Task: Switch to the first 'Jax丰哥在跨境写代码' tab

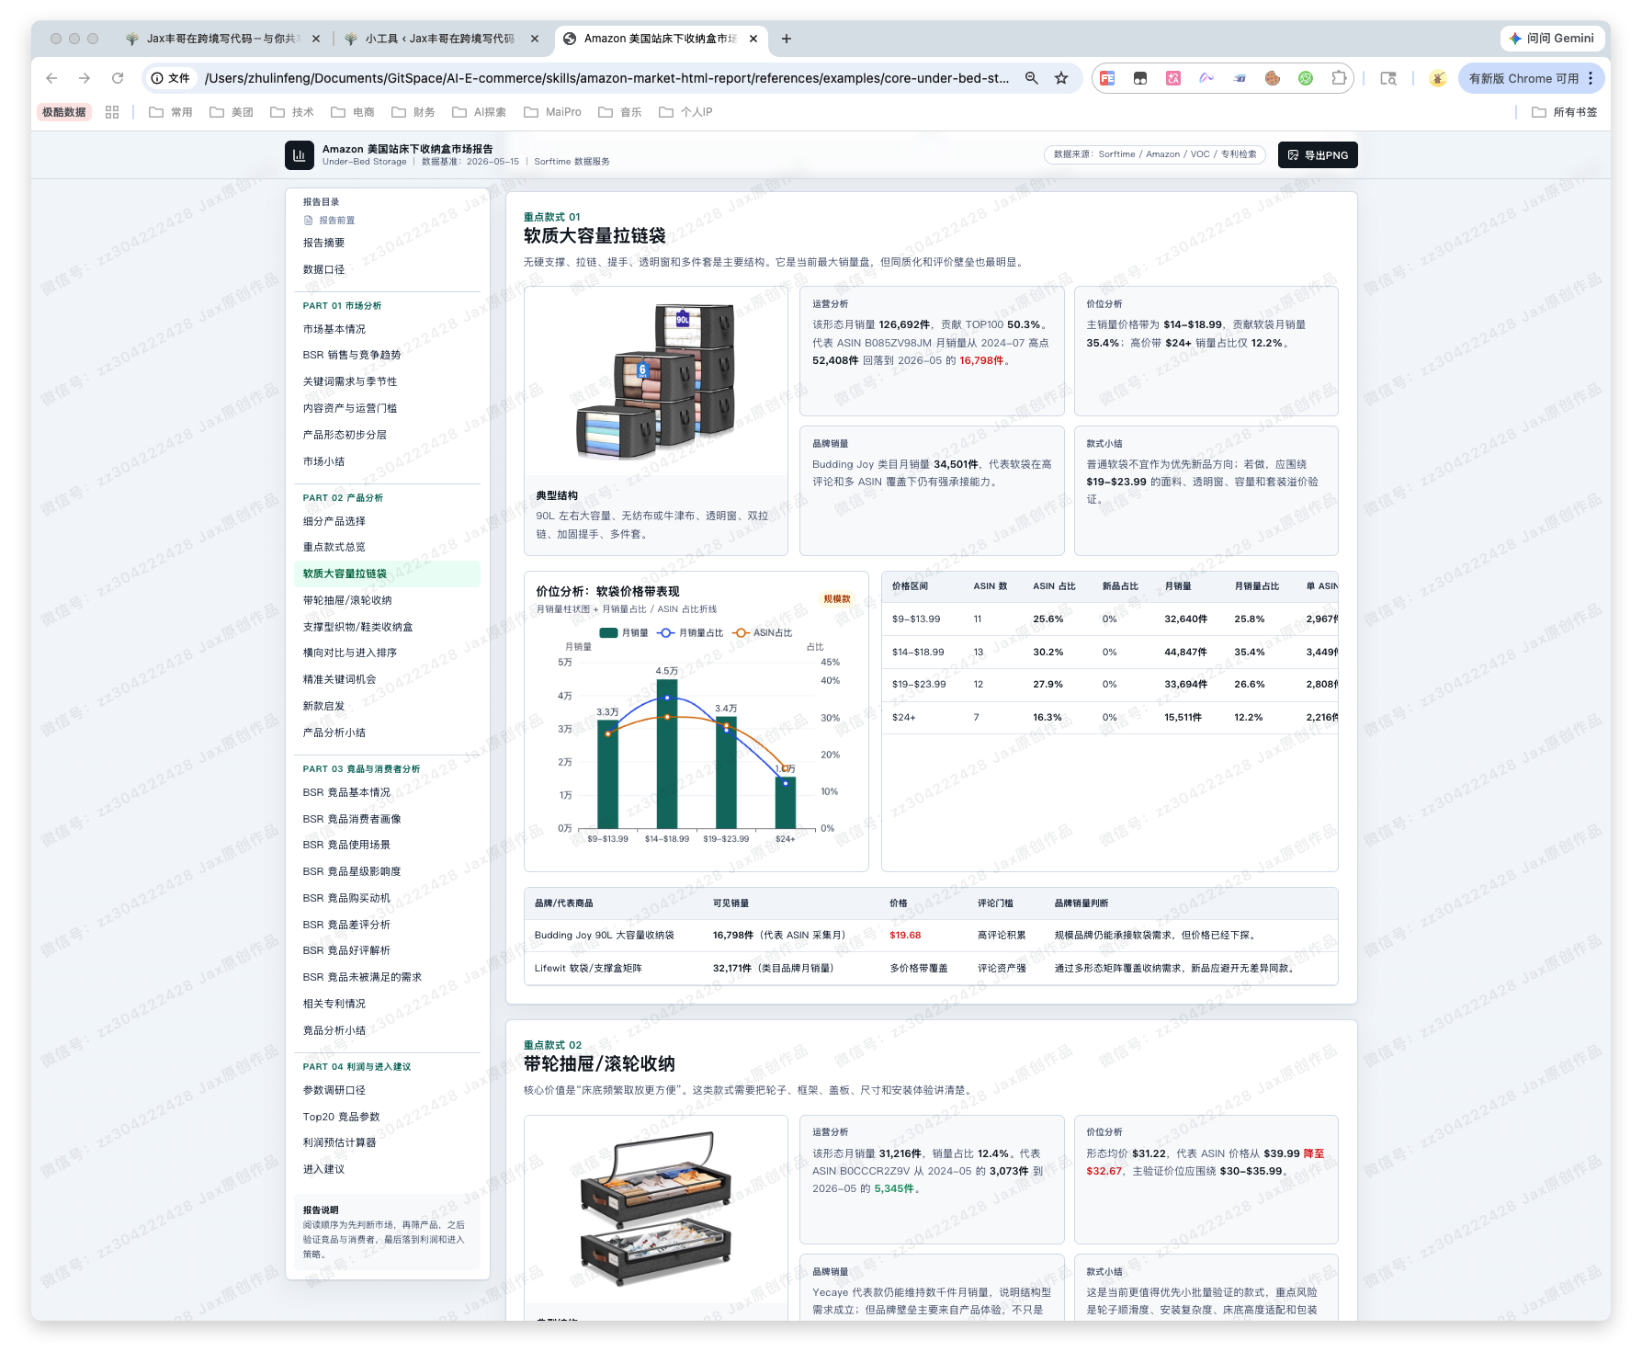Action: tap(222, 39)
